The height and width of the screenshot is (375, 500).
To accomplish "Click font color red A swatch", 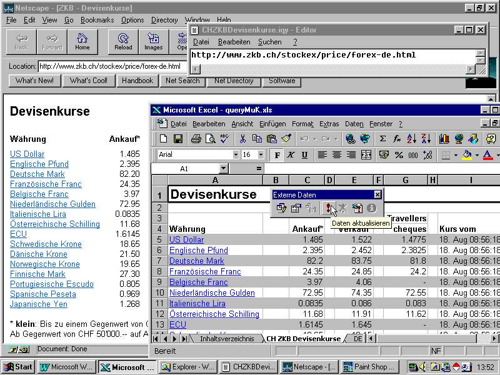I will click(x=487, y=155).
